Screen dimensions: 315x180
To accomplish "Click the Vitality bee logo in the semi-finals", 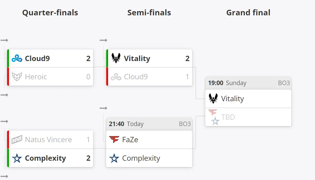I will coord(116,58).
